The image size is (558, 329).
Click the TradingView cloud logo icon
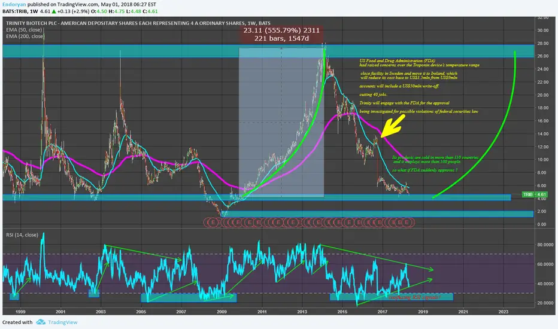click(x=41, y=322)
